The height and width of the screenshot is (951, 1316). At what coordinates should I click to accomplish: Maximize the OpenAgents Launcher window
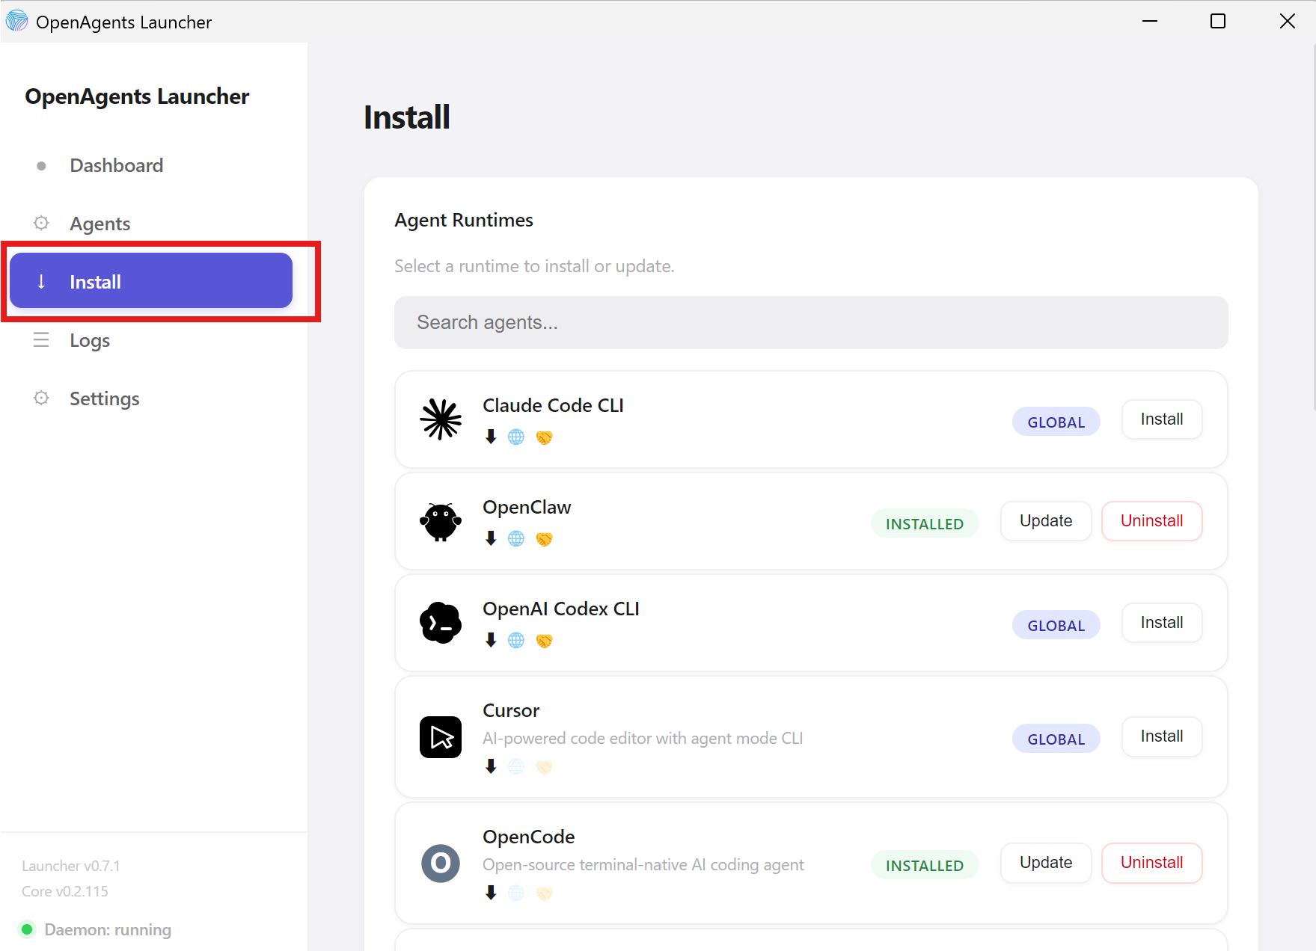[1218, 21]
